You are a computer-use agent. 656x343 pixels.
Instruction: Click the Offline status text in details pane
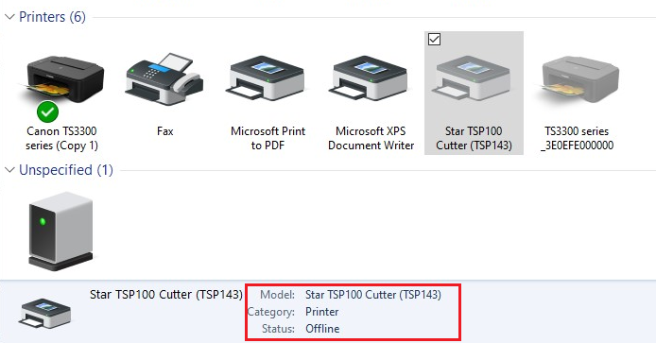point(322,329)
